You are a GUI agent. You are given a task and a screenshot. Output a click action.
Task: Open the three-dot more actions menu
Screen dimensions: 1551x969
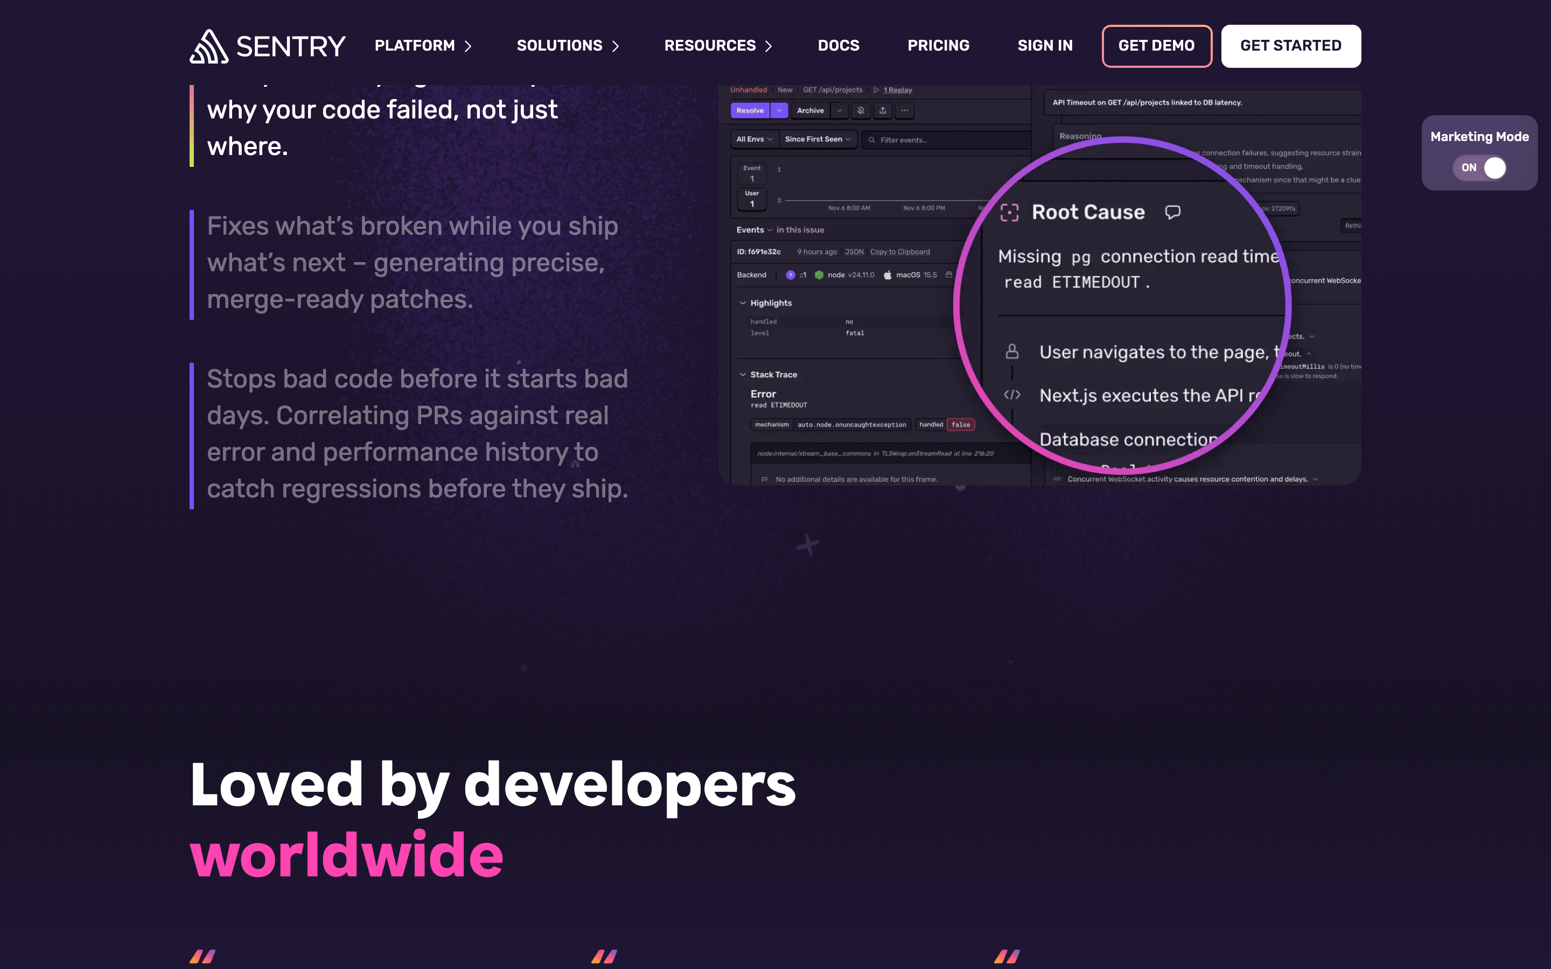pyautogui.click(x=904, y=110)
